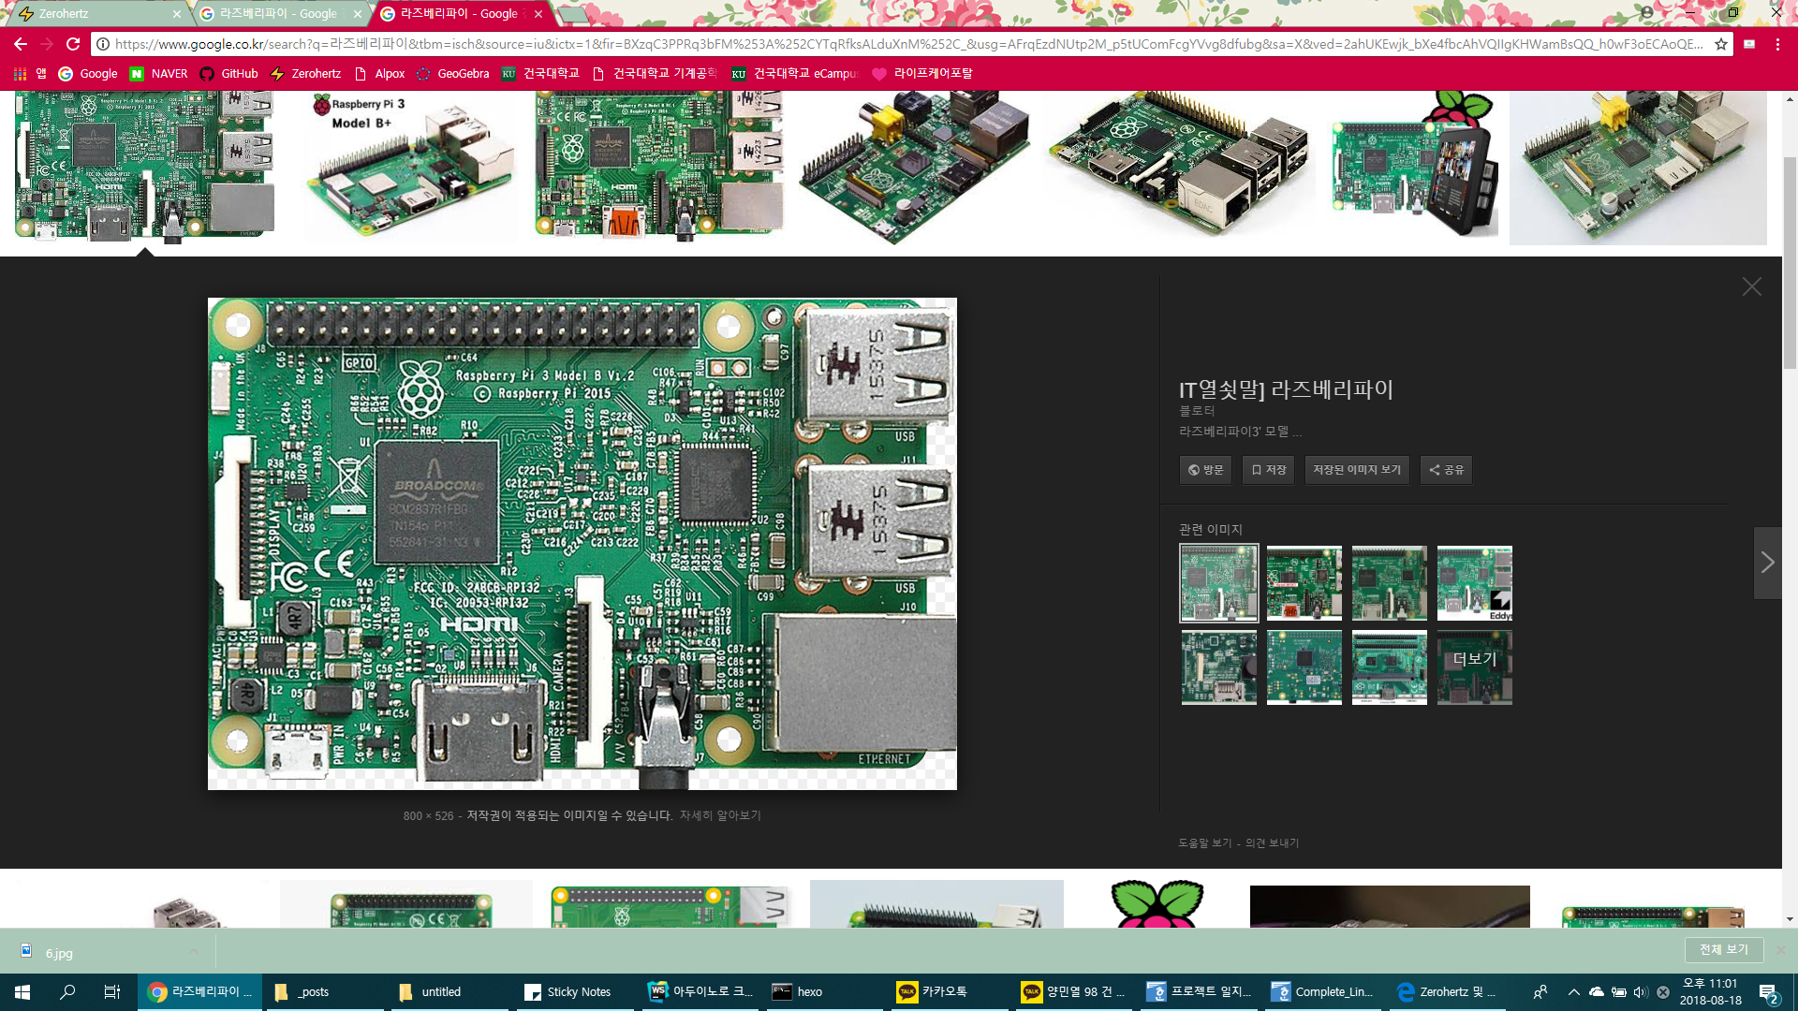Bookmark this page with the star icon
The height and width of the screenshot is (1011, 1798).
click(1721, 44)
